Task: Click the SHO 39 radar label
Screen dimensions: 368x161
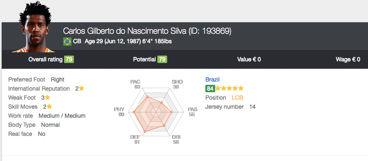Action: coord(177,84)
